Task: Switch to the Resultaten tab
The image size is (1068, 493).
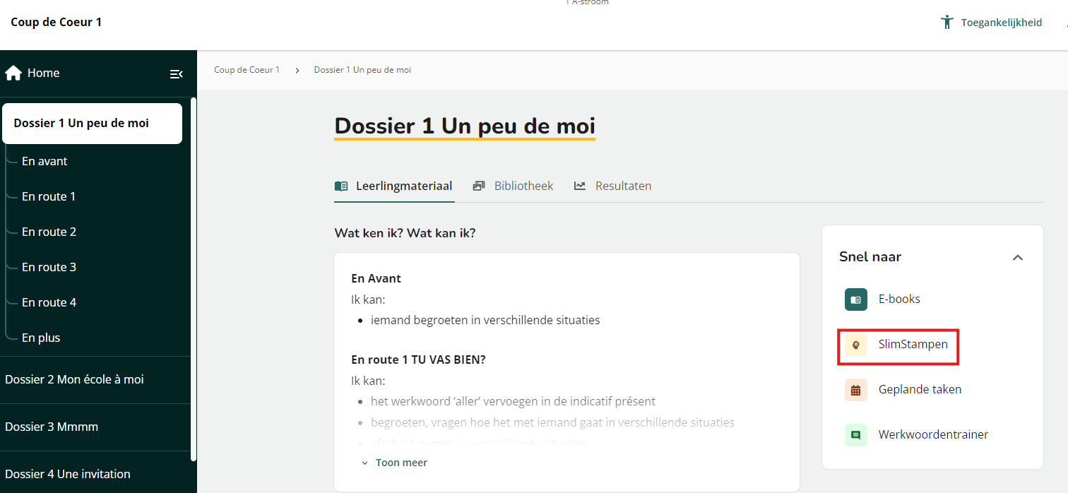Action: click(x=613, y=186)
